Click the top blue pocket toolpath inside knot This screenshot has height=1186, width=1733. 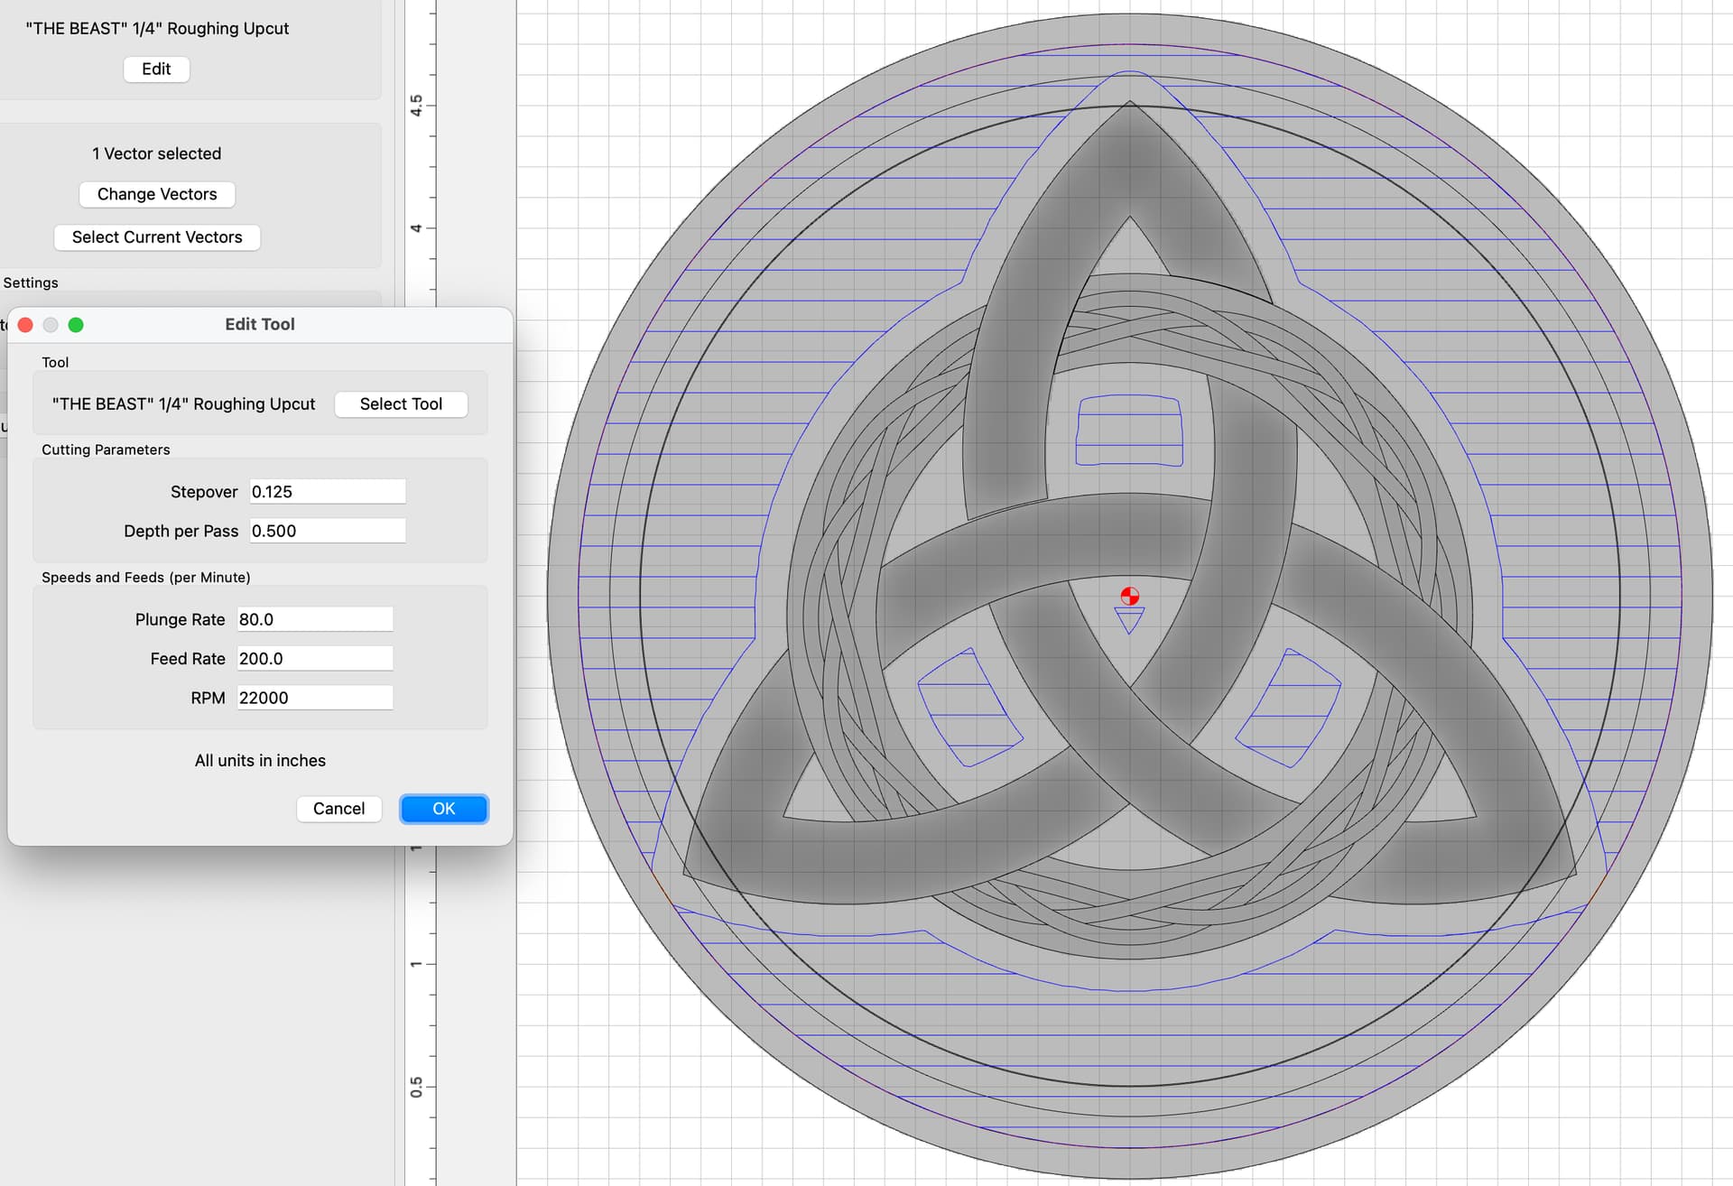click(1129, 431)
